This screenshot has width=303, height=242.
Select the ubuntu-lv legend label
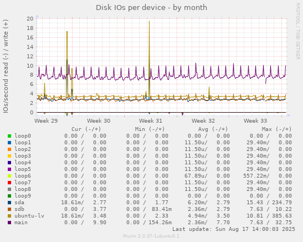click(x=29, y=216)
